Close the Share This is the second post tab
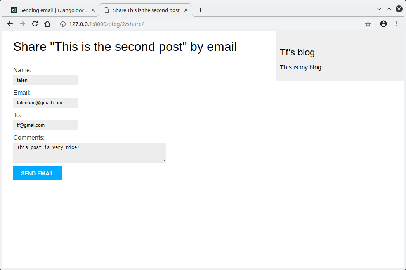The width and height of the screenshot is (406, 270). tap(186, 10)
